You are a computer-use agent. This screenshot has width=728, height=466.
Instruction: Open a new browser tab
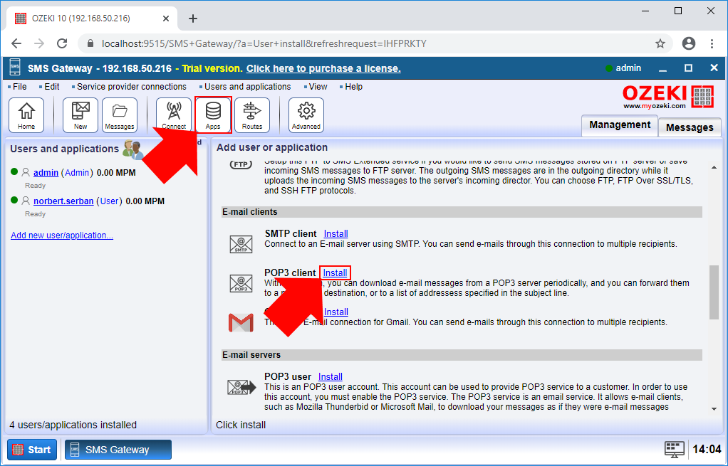click(193, 18)
